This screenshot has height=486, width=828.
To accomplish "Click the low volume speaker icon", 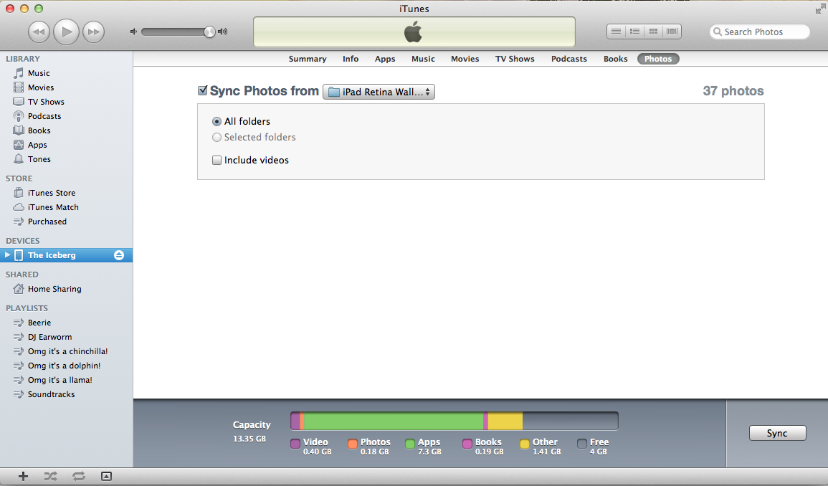I will click(133, 32).
